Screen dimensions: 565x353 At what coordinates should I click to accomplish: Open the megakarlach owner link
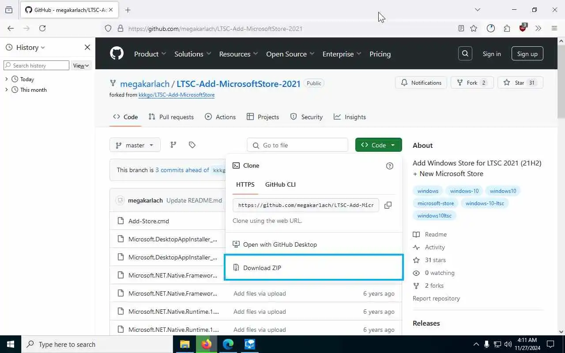[x=145, y=84]
